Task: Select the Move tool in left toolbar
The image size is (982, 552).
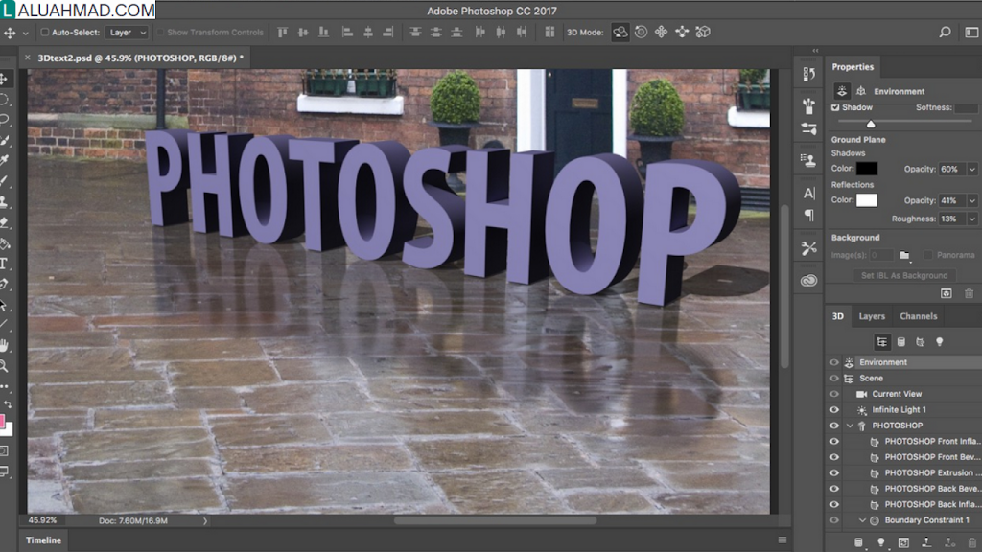Action: click(4, 79)
